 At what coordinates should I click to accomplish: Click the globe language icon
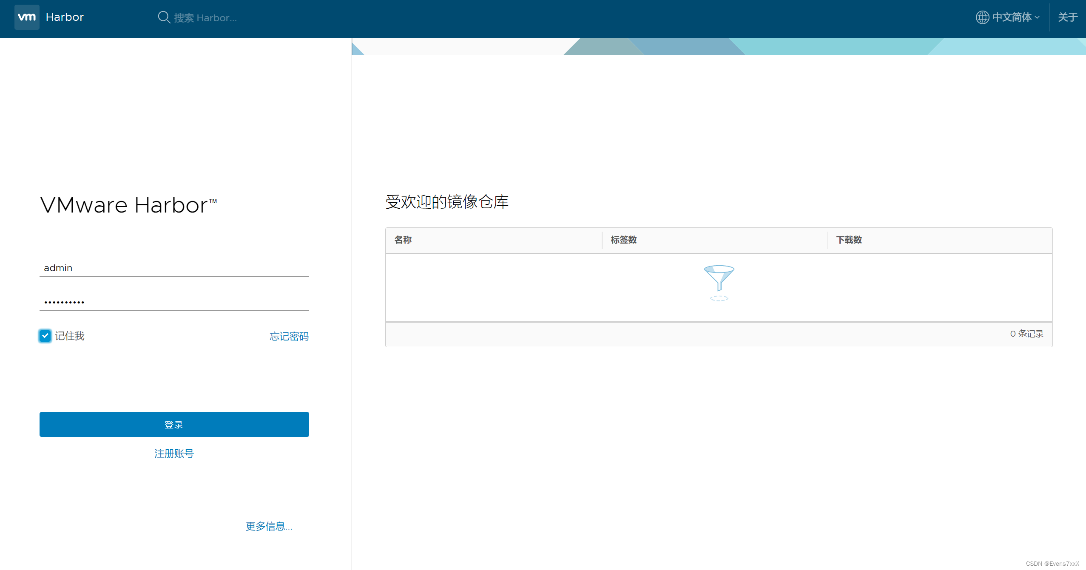tap(982, 17)
